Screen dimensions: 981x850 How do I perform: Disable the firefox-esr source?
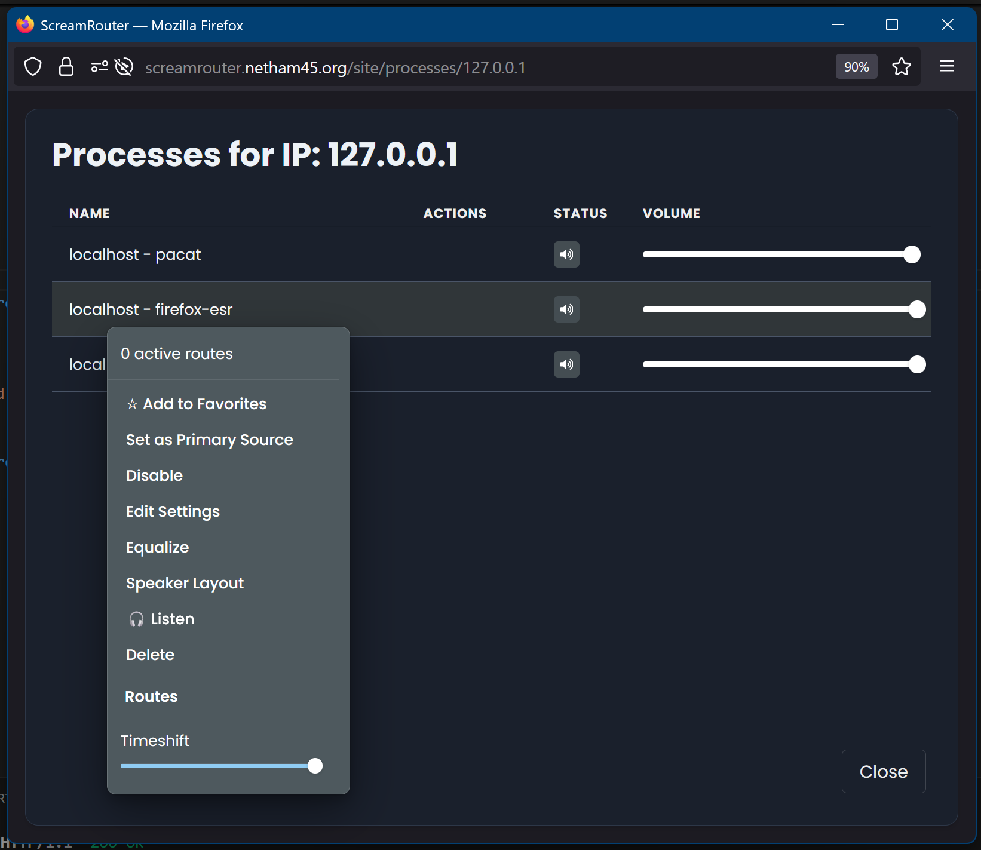tap(155, 475)
